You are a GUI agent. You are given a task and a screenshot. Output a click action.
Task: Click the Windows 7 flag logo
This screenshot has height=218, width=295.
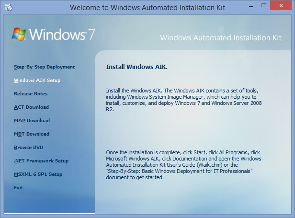point(19,34)
